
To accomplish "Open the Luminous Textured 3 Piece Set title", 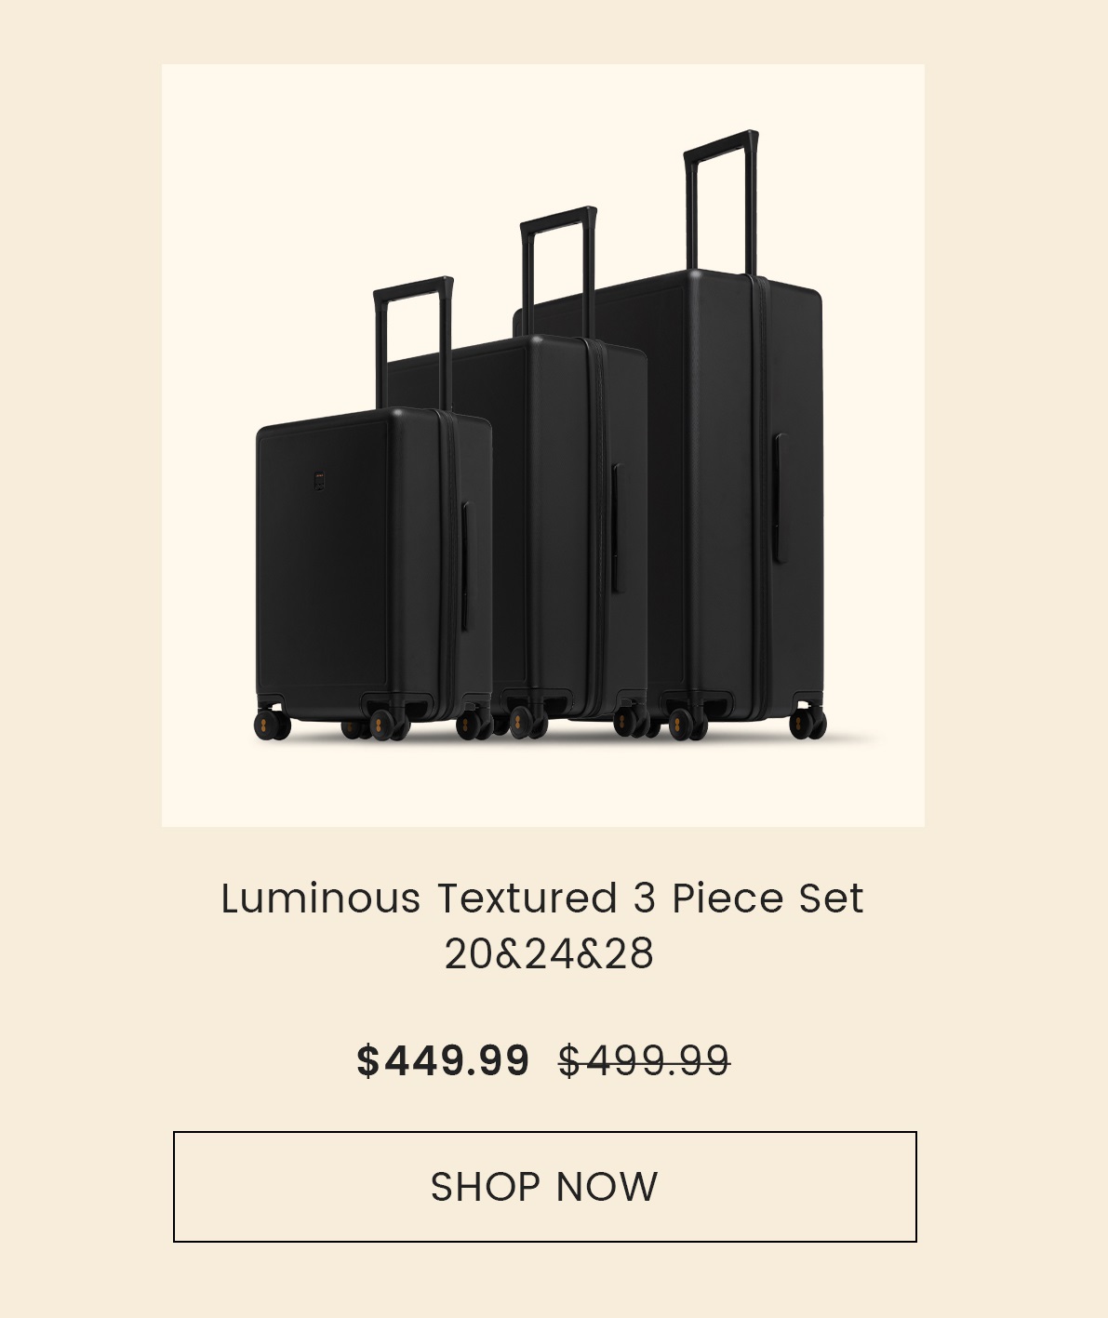I will [x=542, y=898].
